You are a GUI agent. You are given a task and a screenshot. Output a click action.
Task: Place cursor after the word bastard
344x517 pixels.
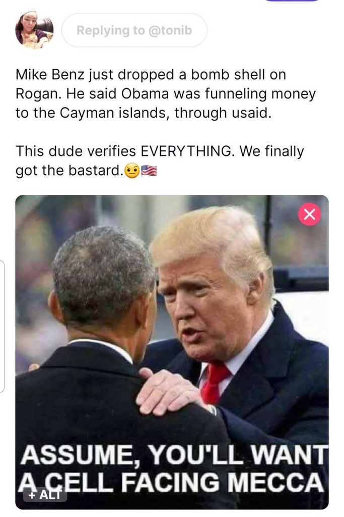pos(123,171)
